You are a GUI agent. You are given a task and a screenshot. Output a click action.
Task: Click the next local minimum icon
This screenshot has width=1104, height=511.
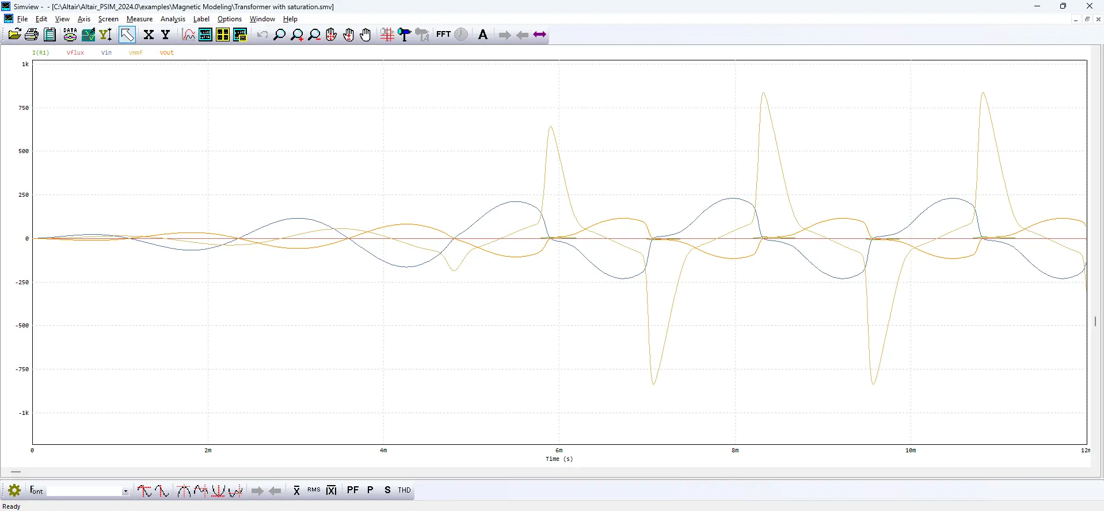(235, 490)
